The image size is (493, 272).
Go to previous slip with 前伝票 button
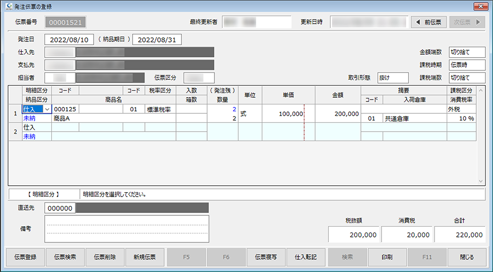pos(429,22)
